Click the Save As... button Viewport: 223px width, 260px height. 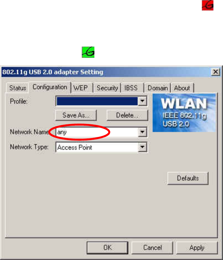coord(76,115)
